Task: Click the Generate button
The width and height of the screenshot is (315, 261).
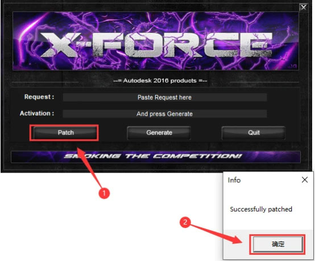Action: point(159,133)
